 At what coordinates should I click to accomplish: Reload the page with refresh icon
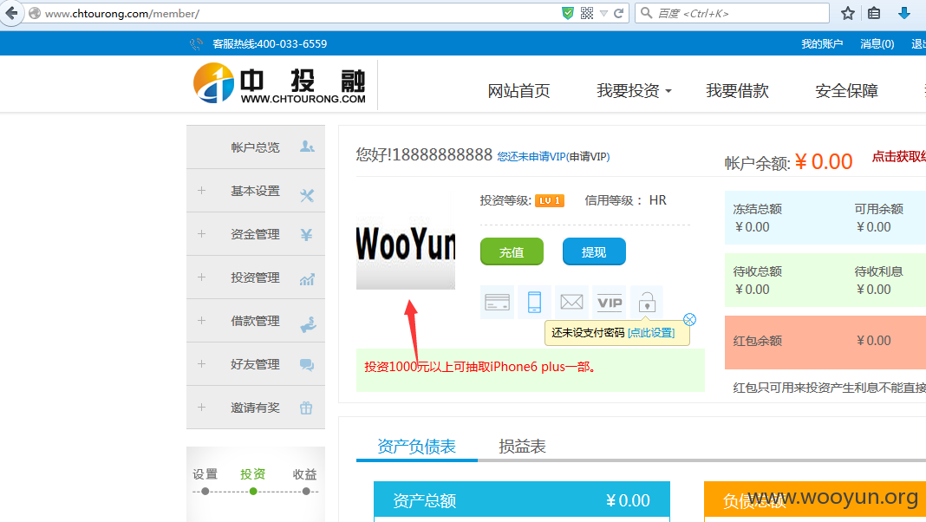(618, 13)
